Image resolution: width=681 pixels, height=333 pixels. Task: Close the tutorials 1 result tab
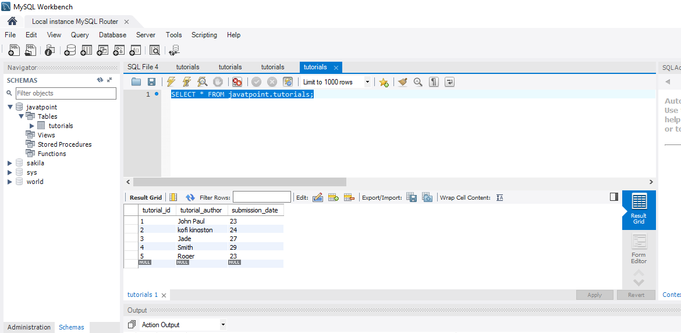click(x=164, y=295)
